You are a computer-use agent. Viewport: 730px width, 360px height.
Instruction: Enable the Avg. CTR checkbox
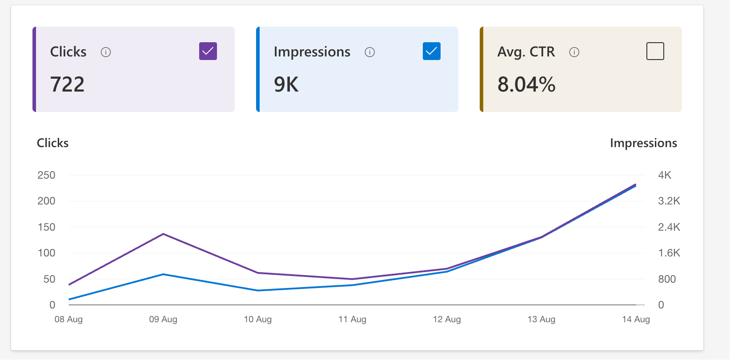pos(655,52)
